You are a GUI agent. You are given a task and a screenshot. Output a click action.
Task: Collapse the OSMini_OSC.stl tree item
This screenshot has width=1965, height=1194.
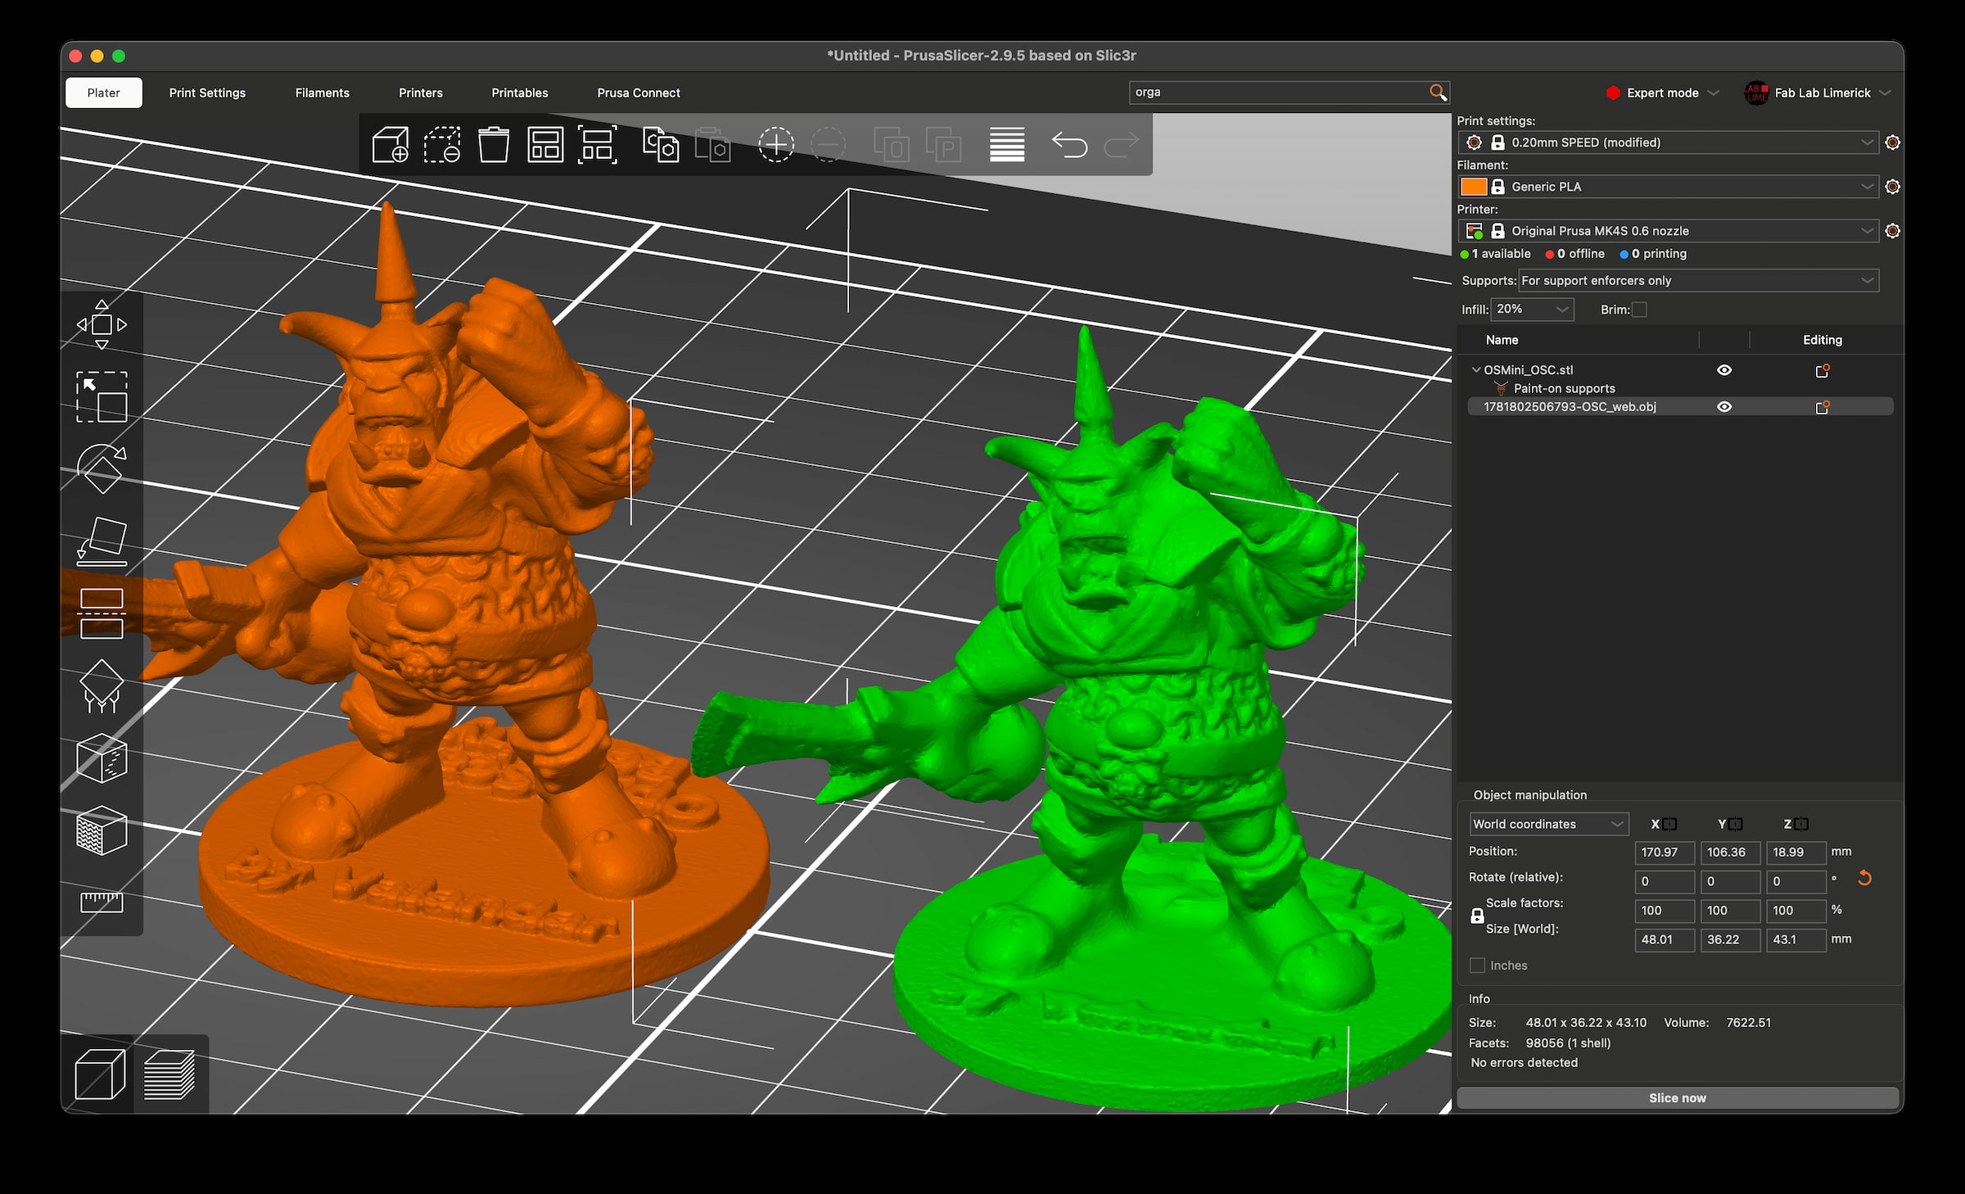click(1476, 370)
